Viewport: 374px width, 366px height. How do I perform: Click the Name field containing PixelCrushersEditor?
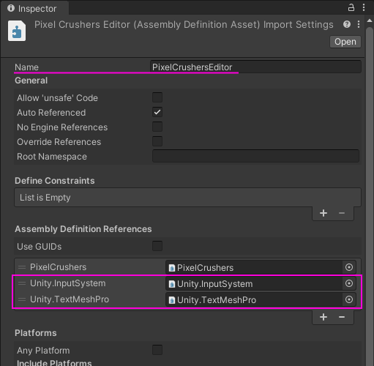pos(255,67)
